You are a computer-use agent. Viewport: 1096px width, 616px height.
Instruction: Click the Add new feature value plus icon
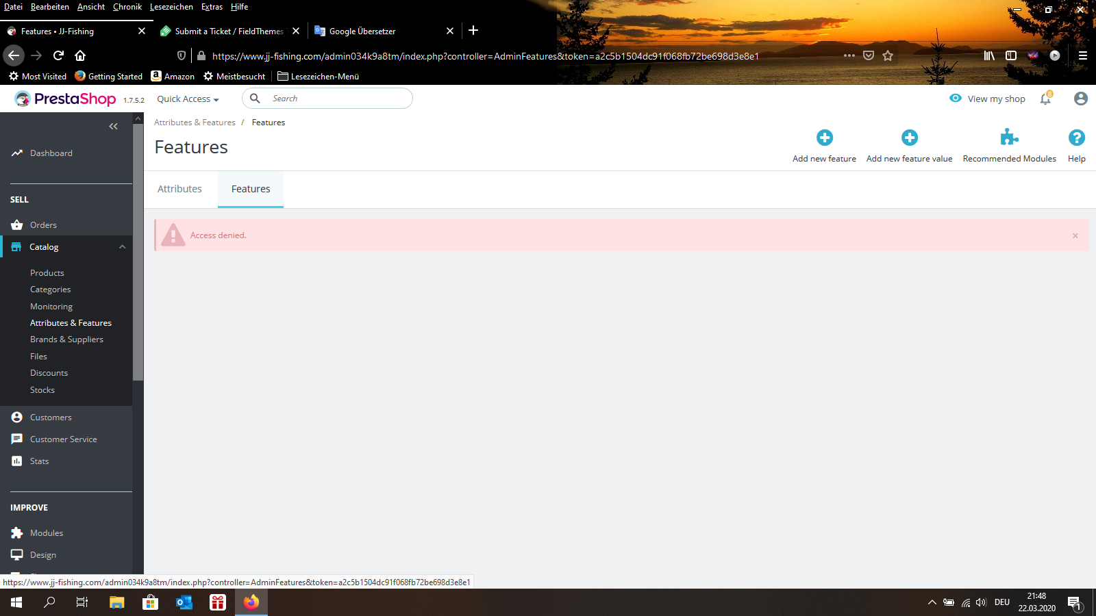pos(910,138)
